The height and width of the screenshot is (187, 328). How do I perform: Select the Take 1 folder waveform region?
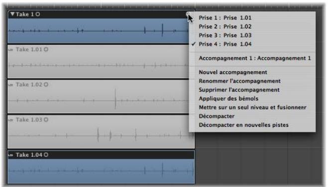coord(98,31)
